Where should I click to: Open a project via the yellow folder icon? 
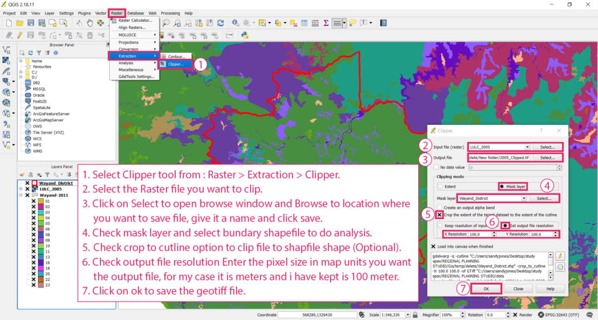pyautogui.click(x=19, y=23)
